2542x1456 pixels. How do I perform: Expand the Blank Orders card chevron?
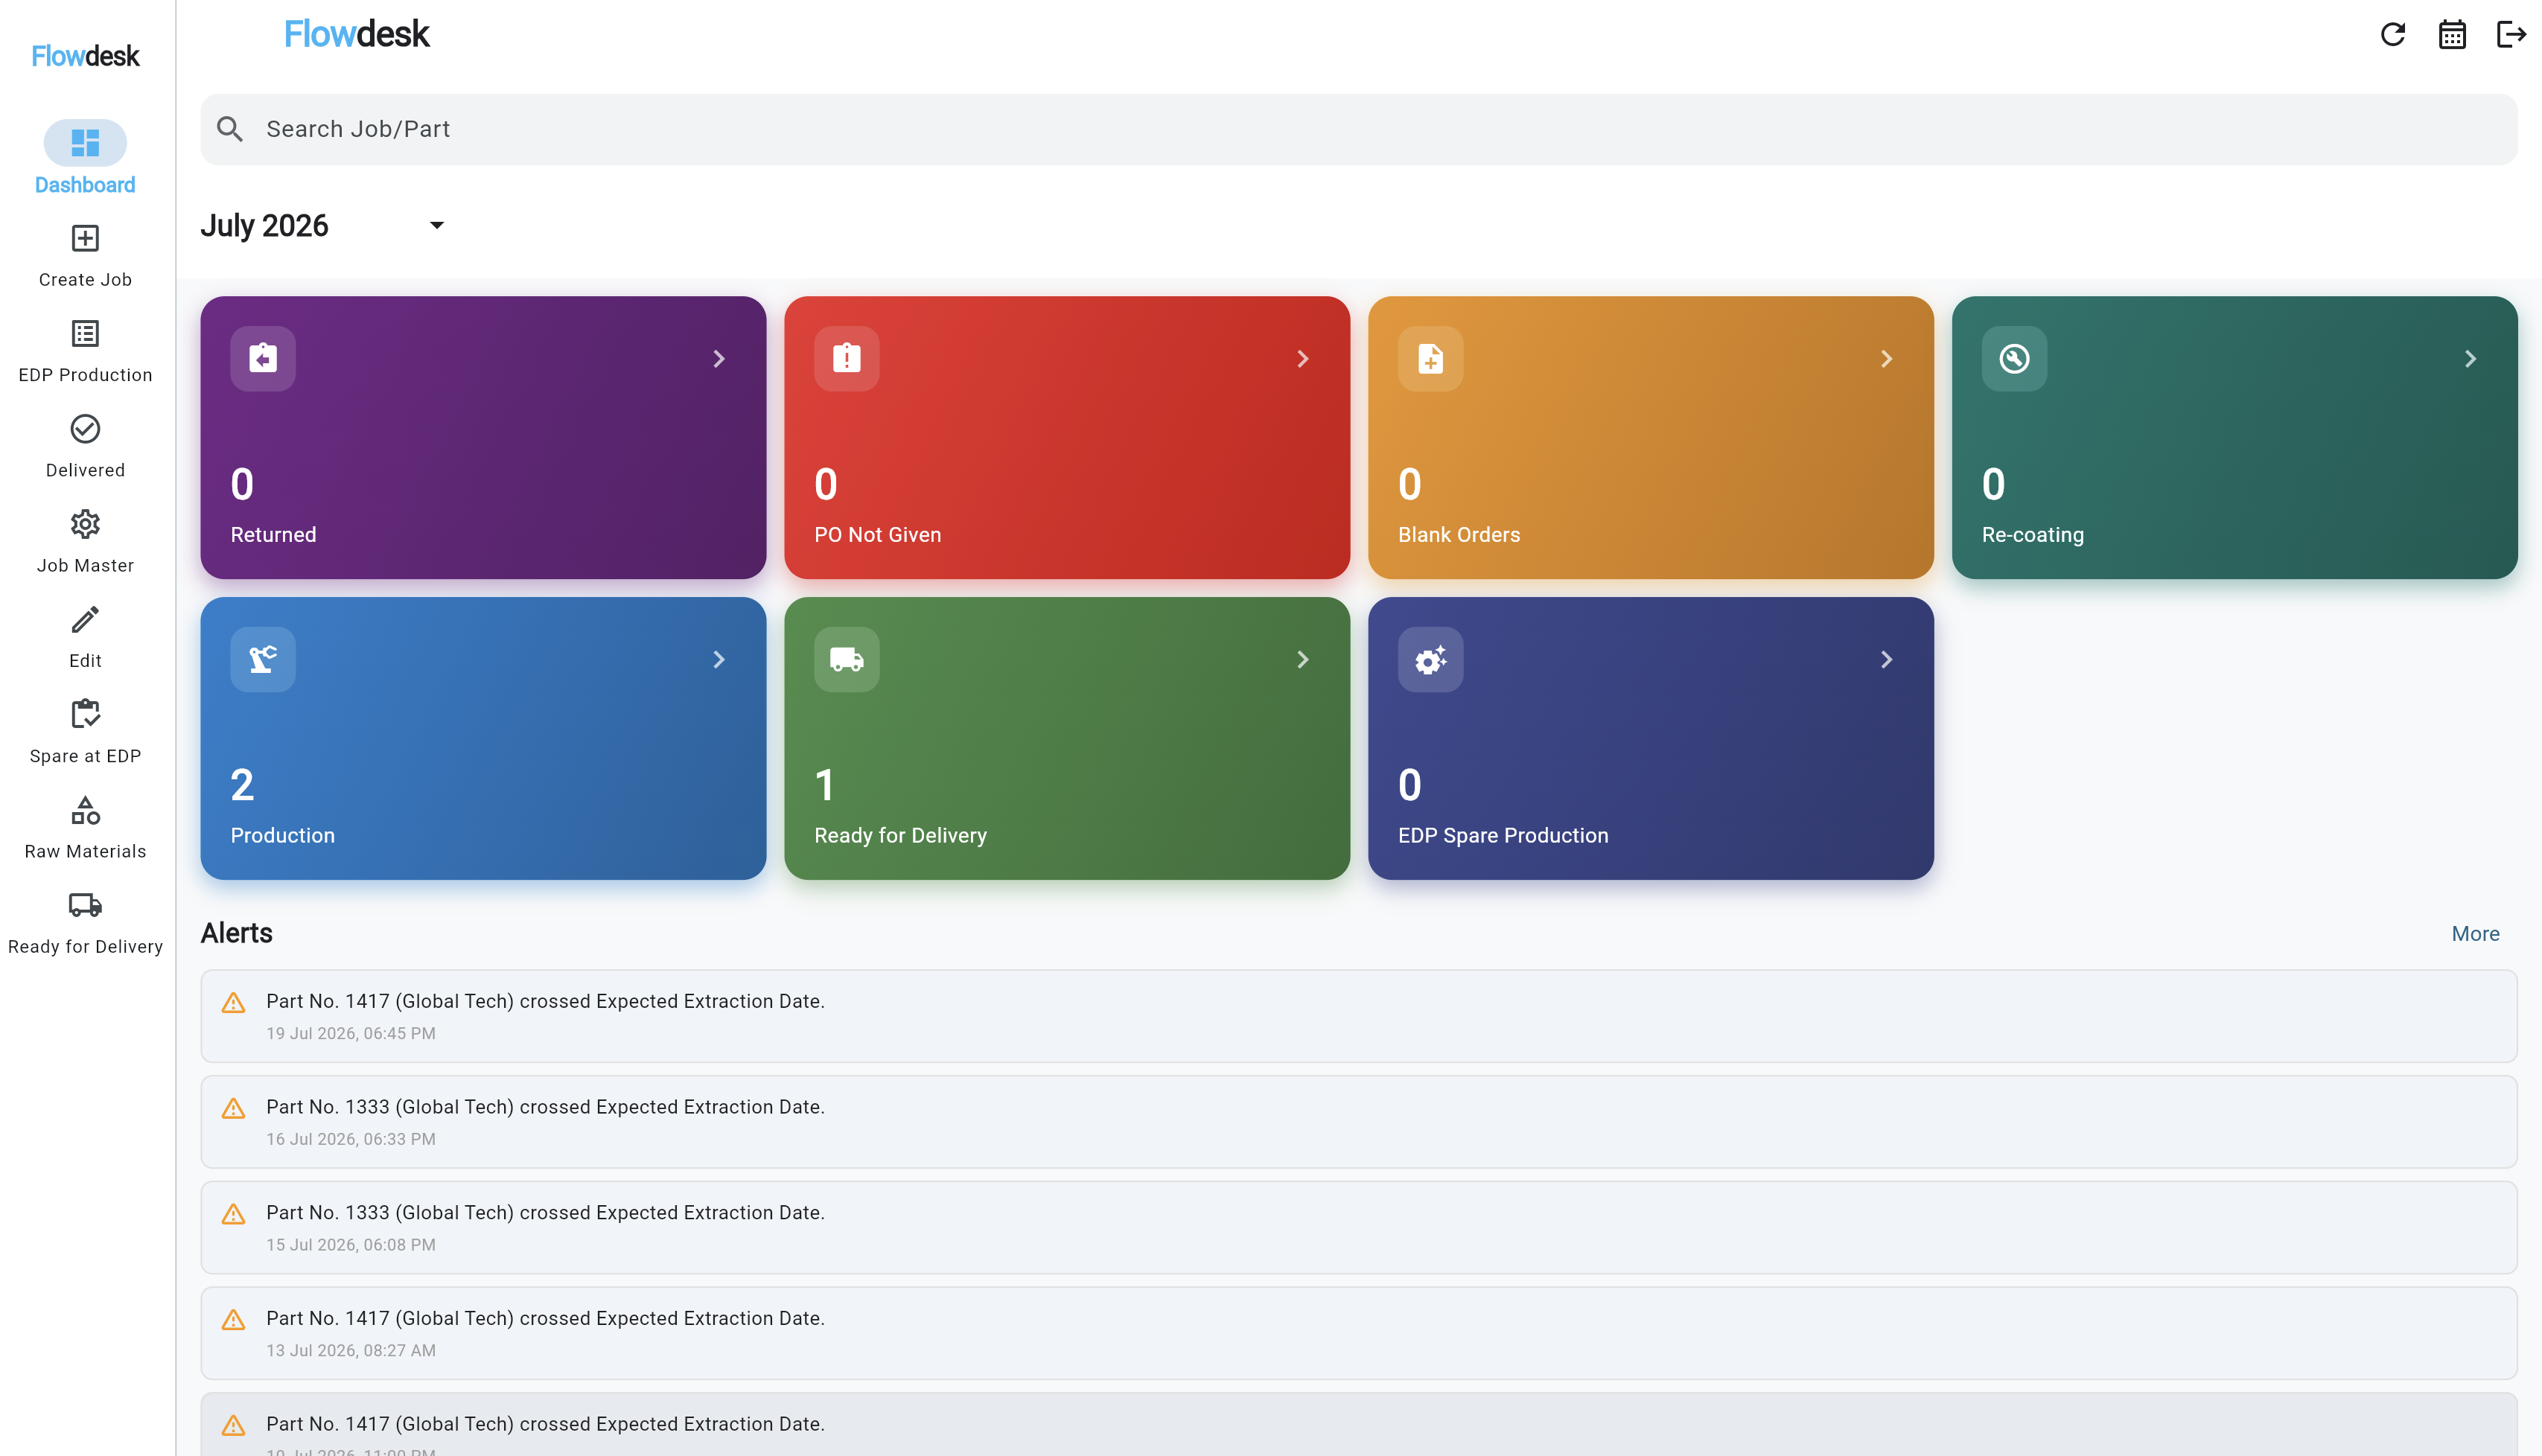click(x=1886, y=359)
